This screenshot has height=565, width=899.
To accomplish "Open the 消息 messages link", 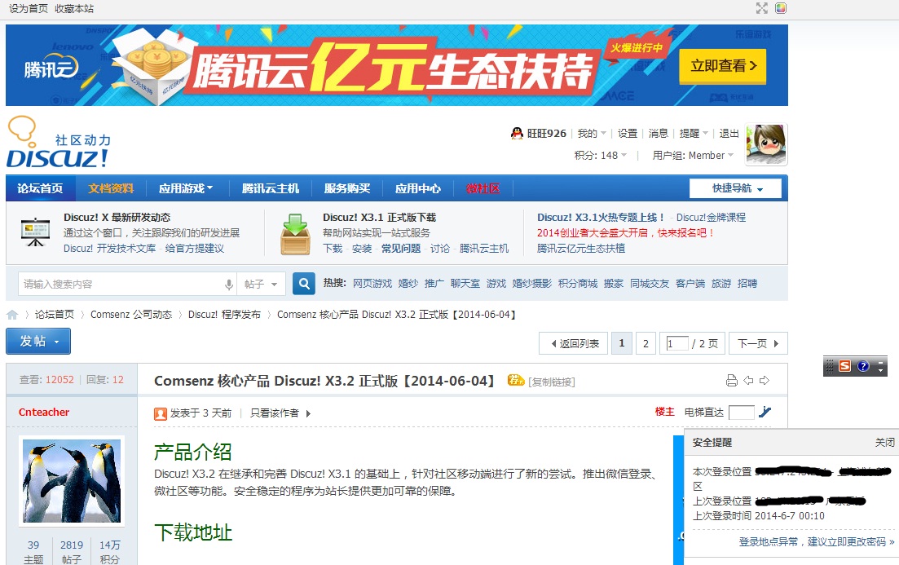I will tap(659, 134).
